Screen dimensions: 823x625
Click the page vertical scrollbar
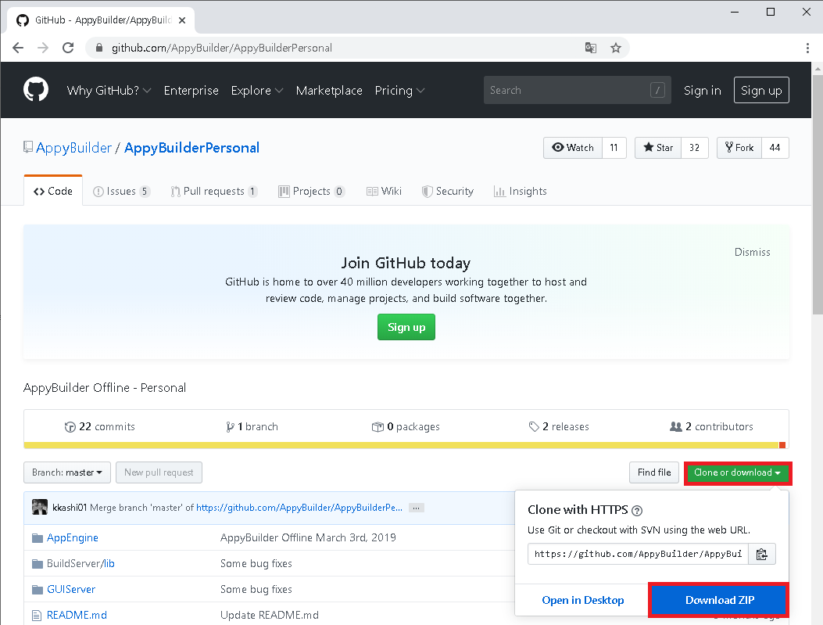coord(818,194)
